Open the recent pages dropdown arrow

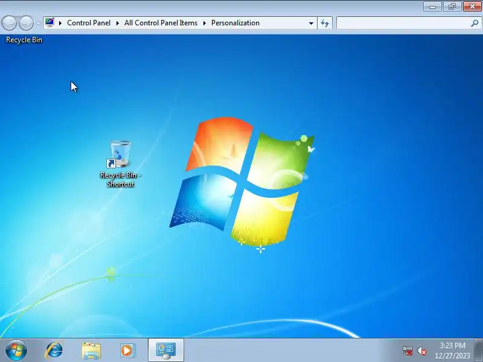pyautogui.click(x=38, y=23)
